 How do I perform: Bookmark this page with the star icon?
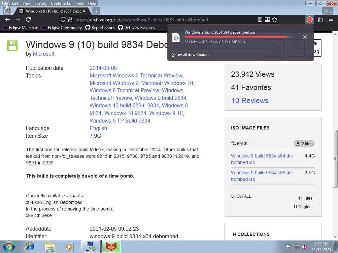click(x=275, y=19)
